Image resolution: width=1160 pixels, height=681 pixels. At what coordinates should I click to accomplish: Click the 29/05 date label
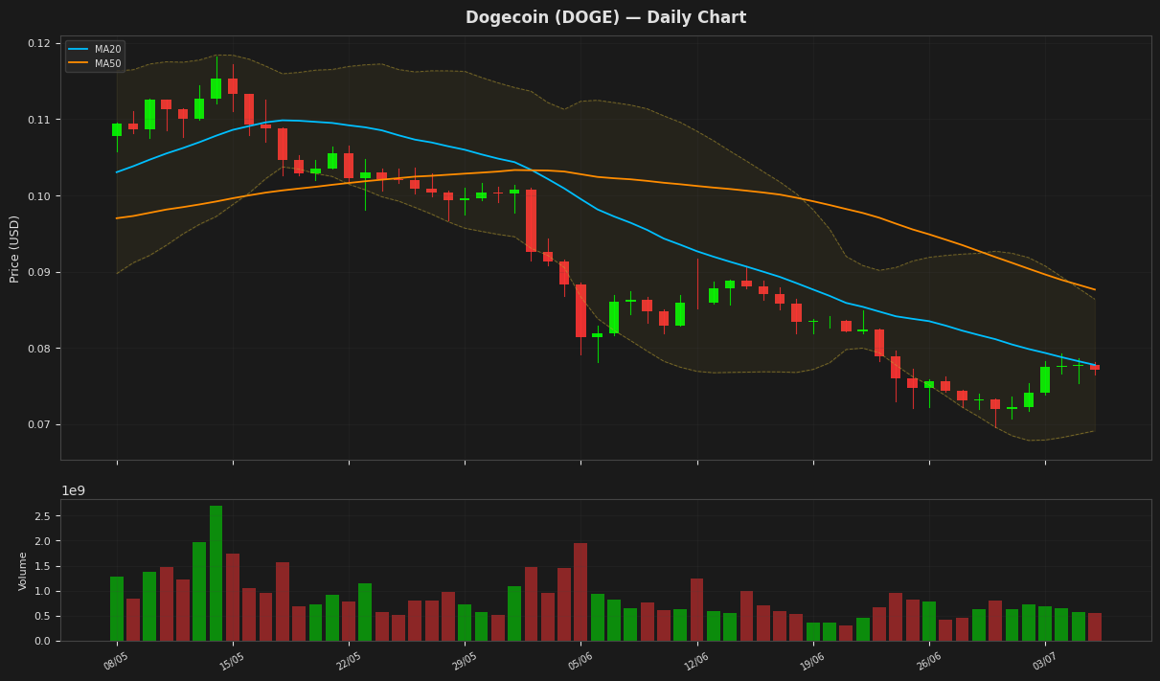click(x=464, y=661)
